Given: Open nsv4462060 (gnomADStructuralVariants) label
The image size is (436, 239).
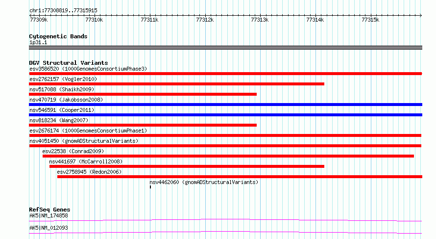Looking at the screenshot, I should [204, 182].
